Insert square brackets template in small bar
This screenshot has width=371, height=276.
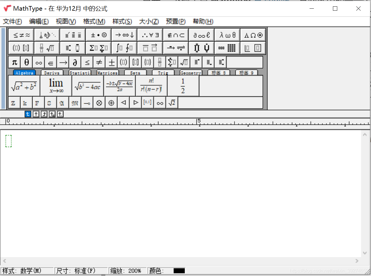point(136,62)
